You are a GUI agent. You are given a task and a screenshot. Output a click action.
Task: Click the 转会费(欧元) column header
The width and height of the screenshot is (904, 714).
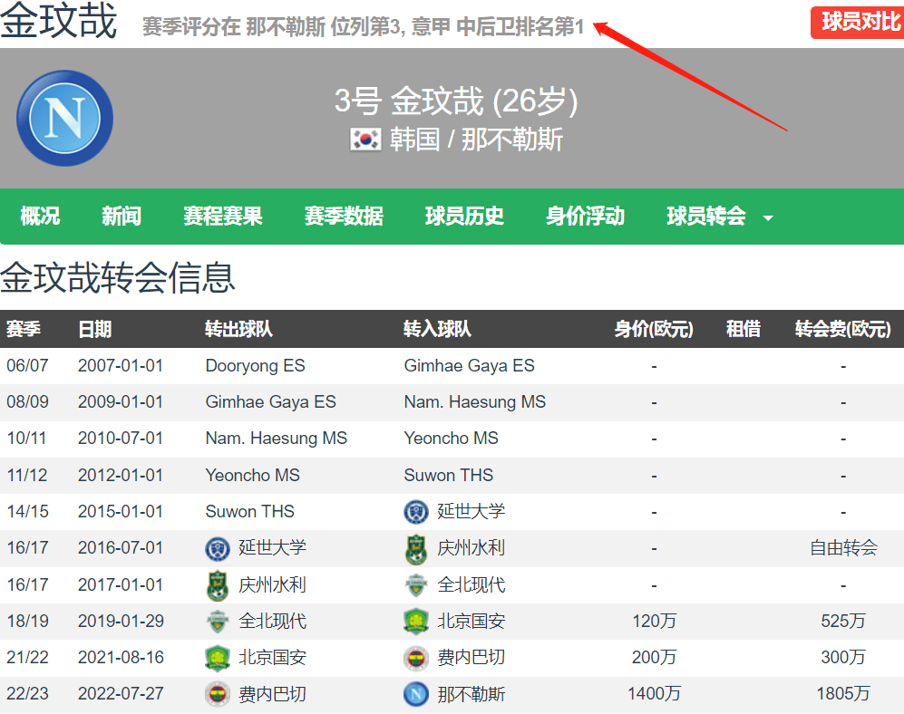(843, 329)
